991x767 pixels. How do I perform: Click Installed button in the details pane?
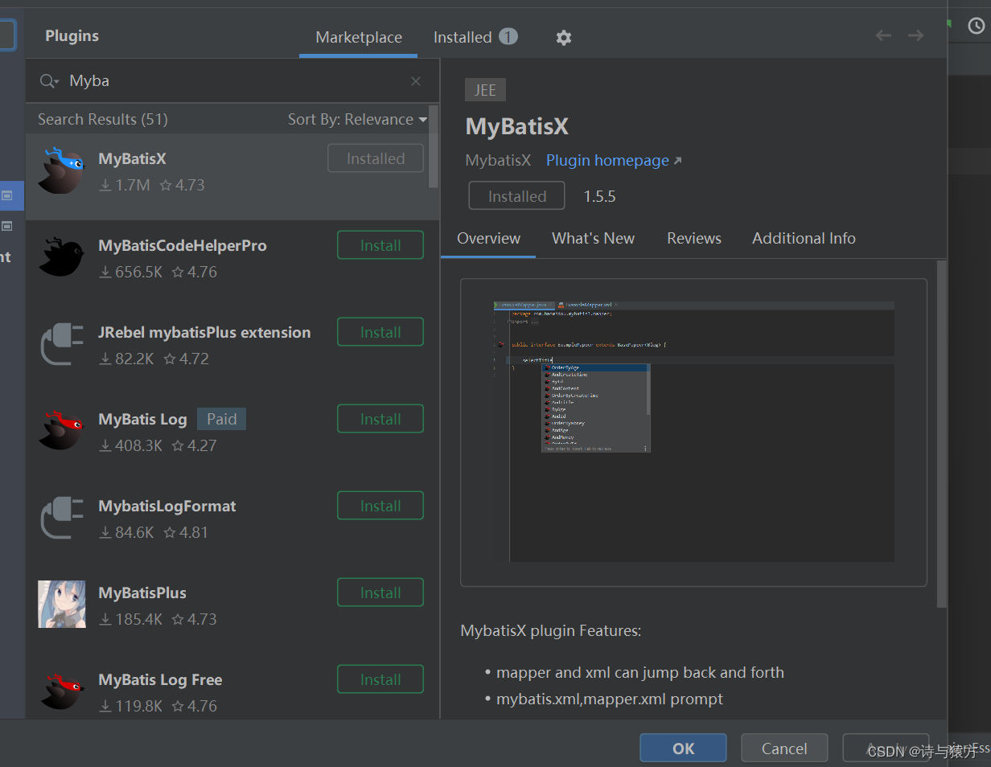point(517,196)
